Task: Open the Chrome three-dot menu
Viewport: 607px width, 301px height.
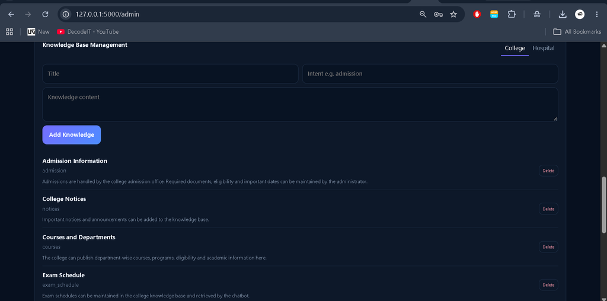Action: 596,14
